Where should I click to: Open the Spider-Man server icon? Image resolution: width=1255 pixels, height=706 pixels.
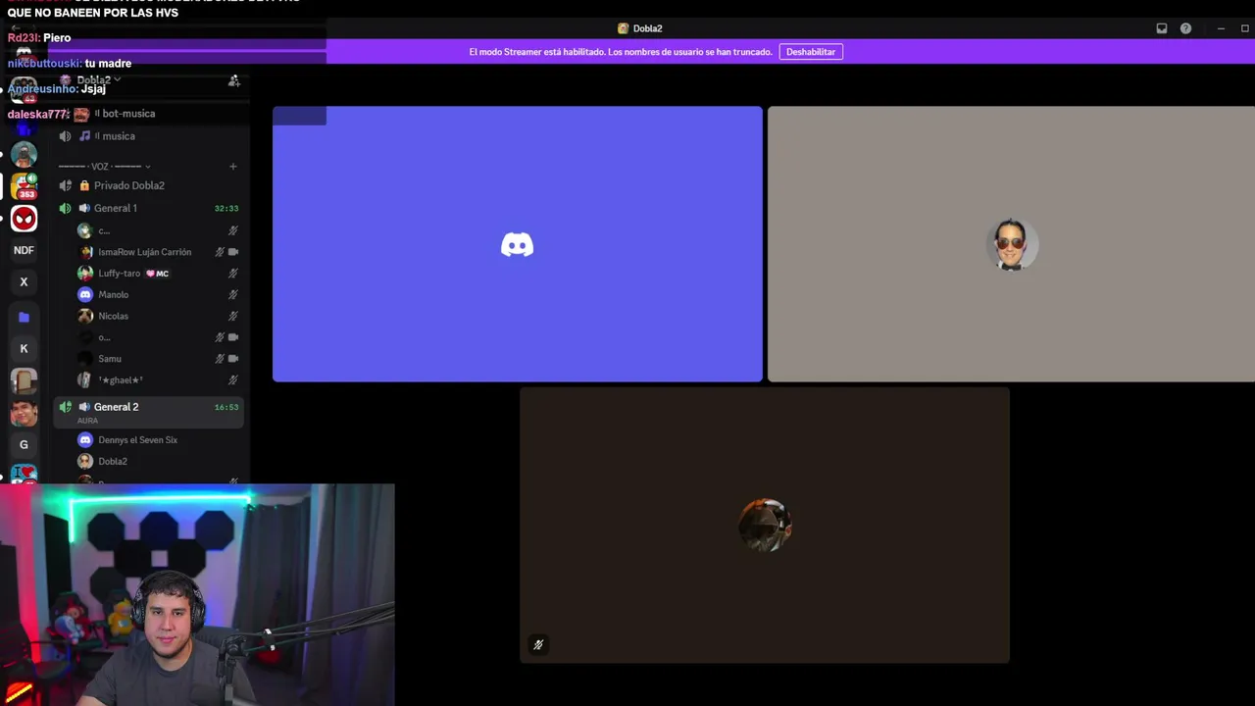(x=25, y=219)
